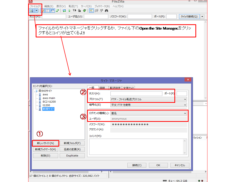The height and width of the screenshot is (182, 243).
Task: Disconnect from the current server icon
Action: click(x=79, y=11)
